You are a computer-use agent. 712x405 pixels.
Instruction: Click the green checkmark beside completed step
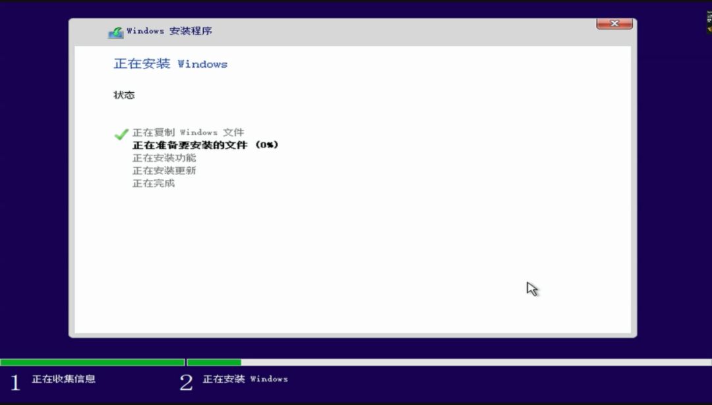point(121,133)
